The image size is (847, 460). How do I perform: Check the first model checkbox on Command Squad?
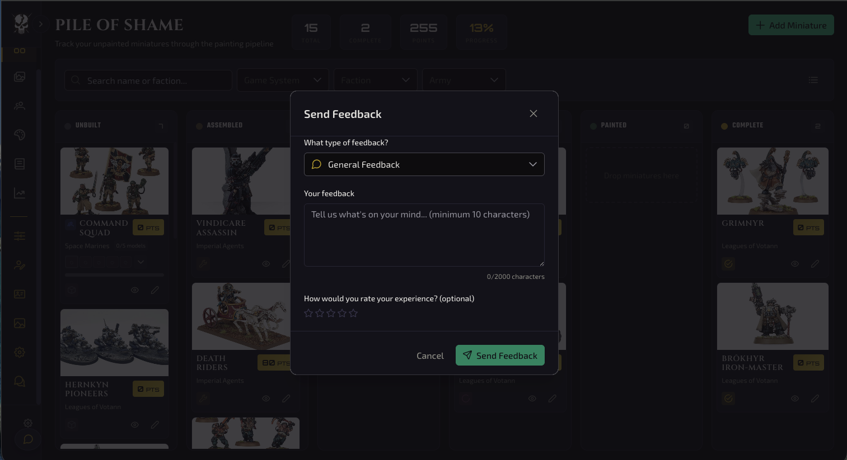click(71, 262)
